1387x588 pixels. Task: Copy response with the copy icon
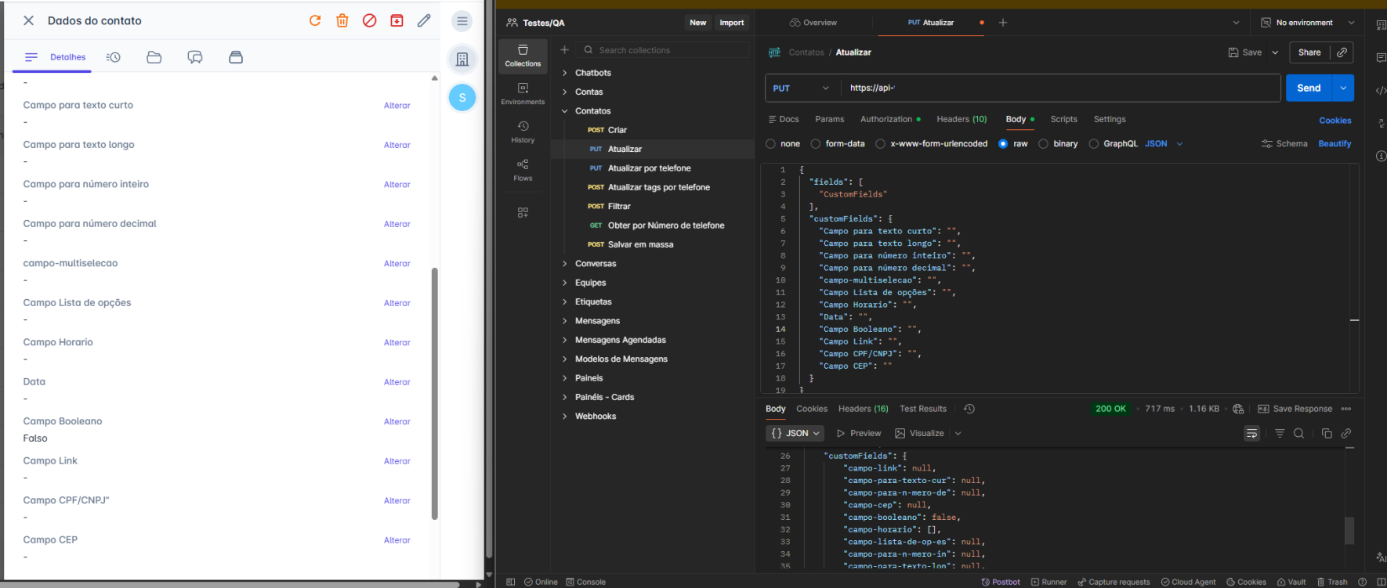(1327, 434)
